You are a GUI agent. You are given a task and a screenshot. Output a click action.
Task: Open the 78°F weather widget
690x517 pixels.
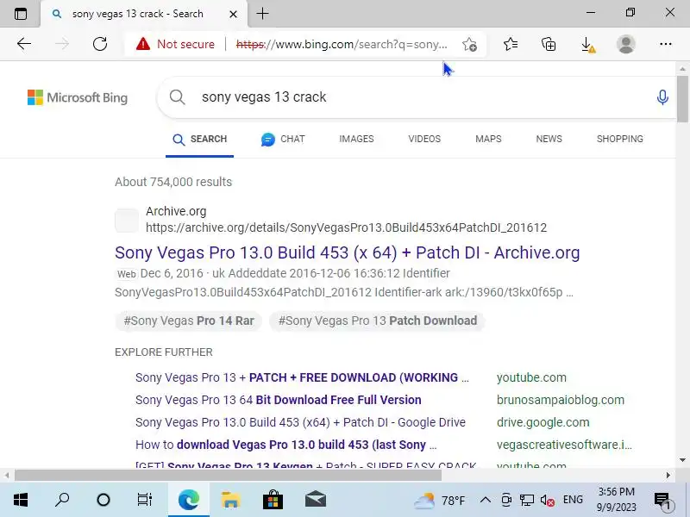[x=439, y=501]
